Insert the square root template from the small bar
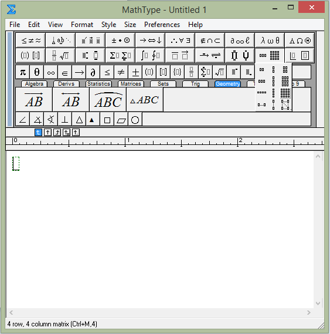330x334 pixels. click(x=219, y=72)
